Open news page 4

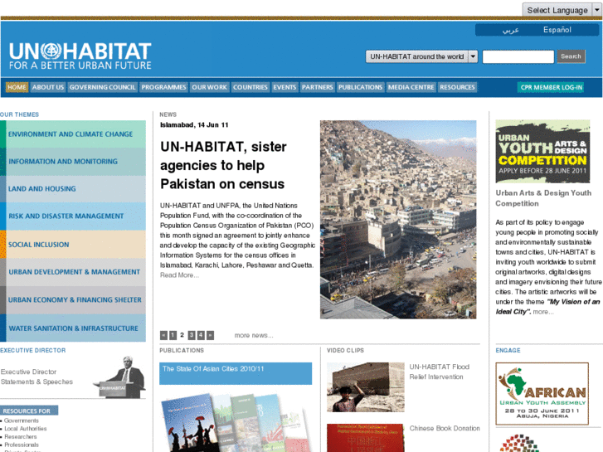pos(201,335)
